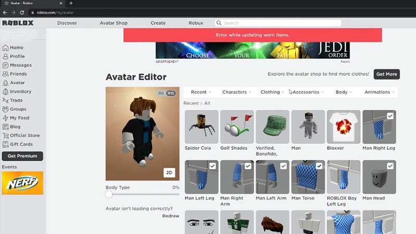The height and width of the screenshot is (234, 416).
Task: Click the Redraw link
Action: coord(171,216)
